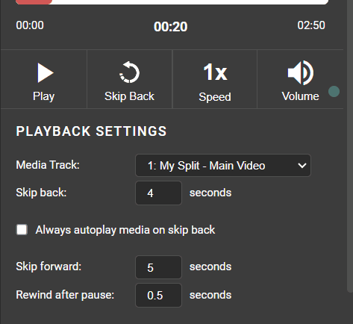353x324 pixels.
Task: Click the chevron arrow on Media Track selector
Action: (x=302, y=166)
